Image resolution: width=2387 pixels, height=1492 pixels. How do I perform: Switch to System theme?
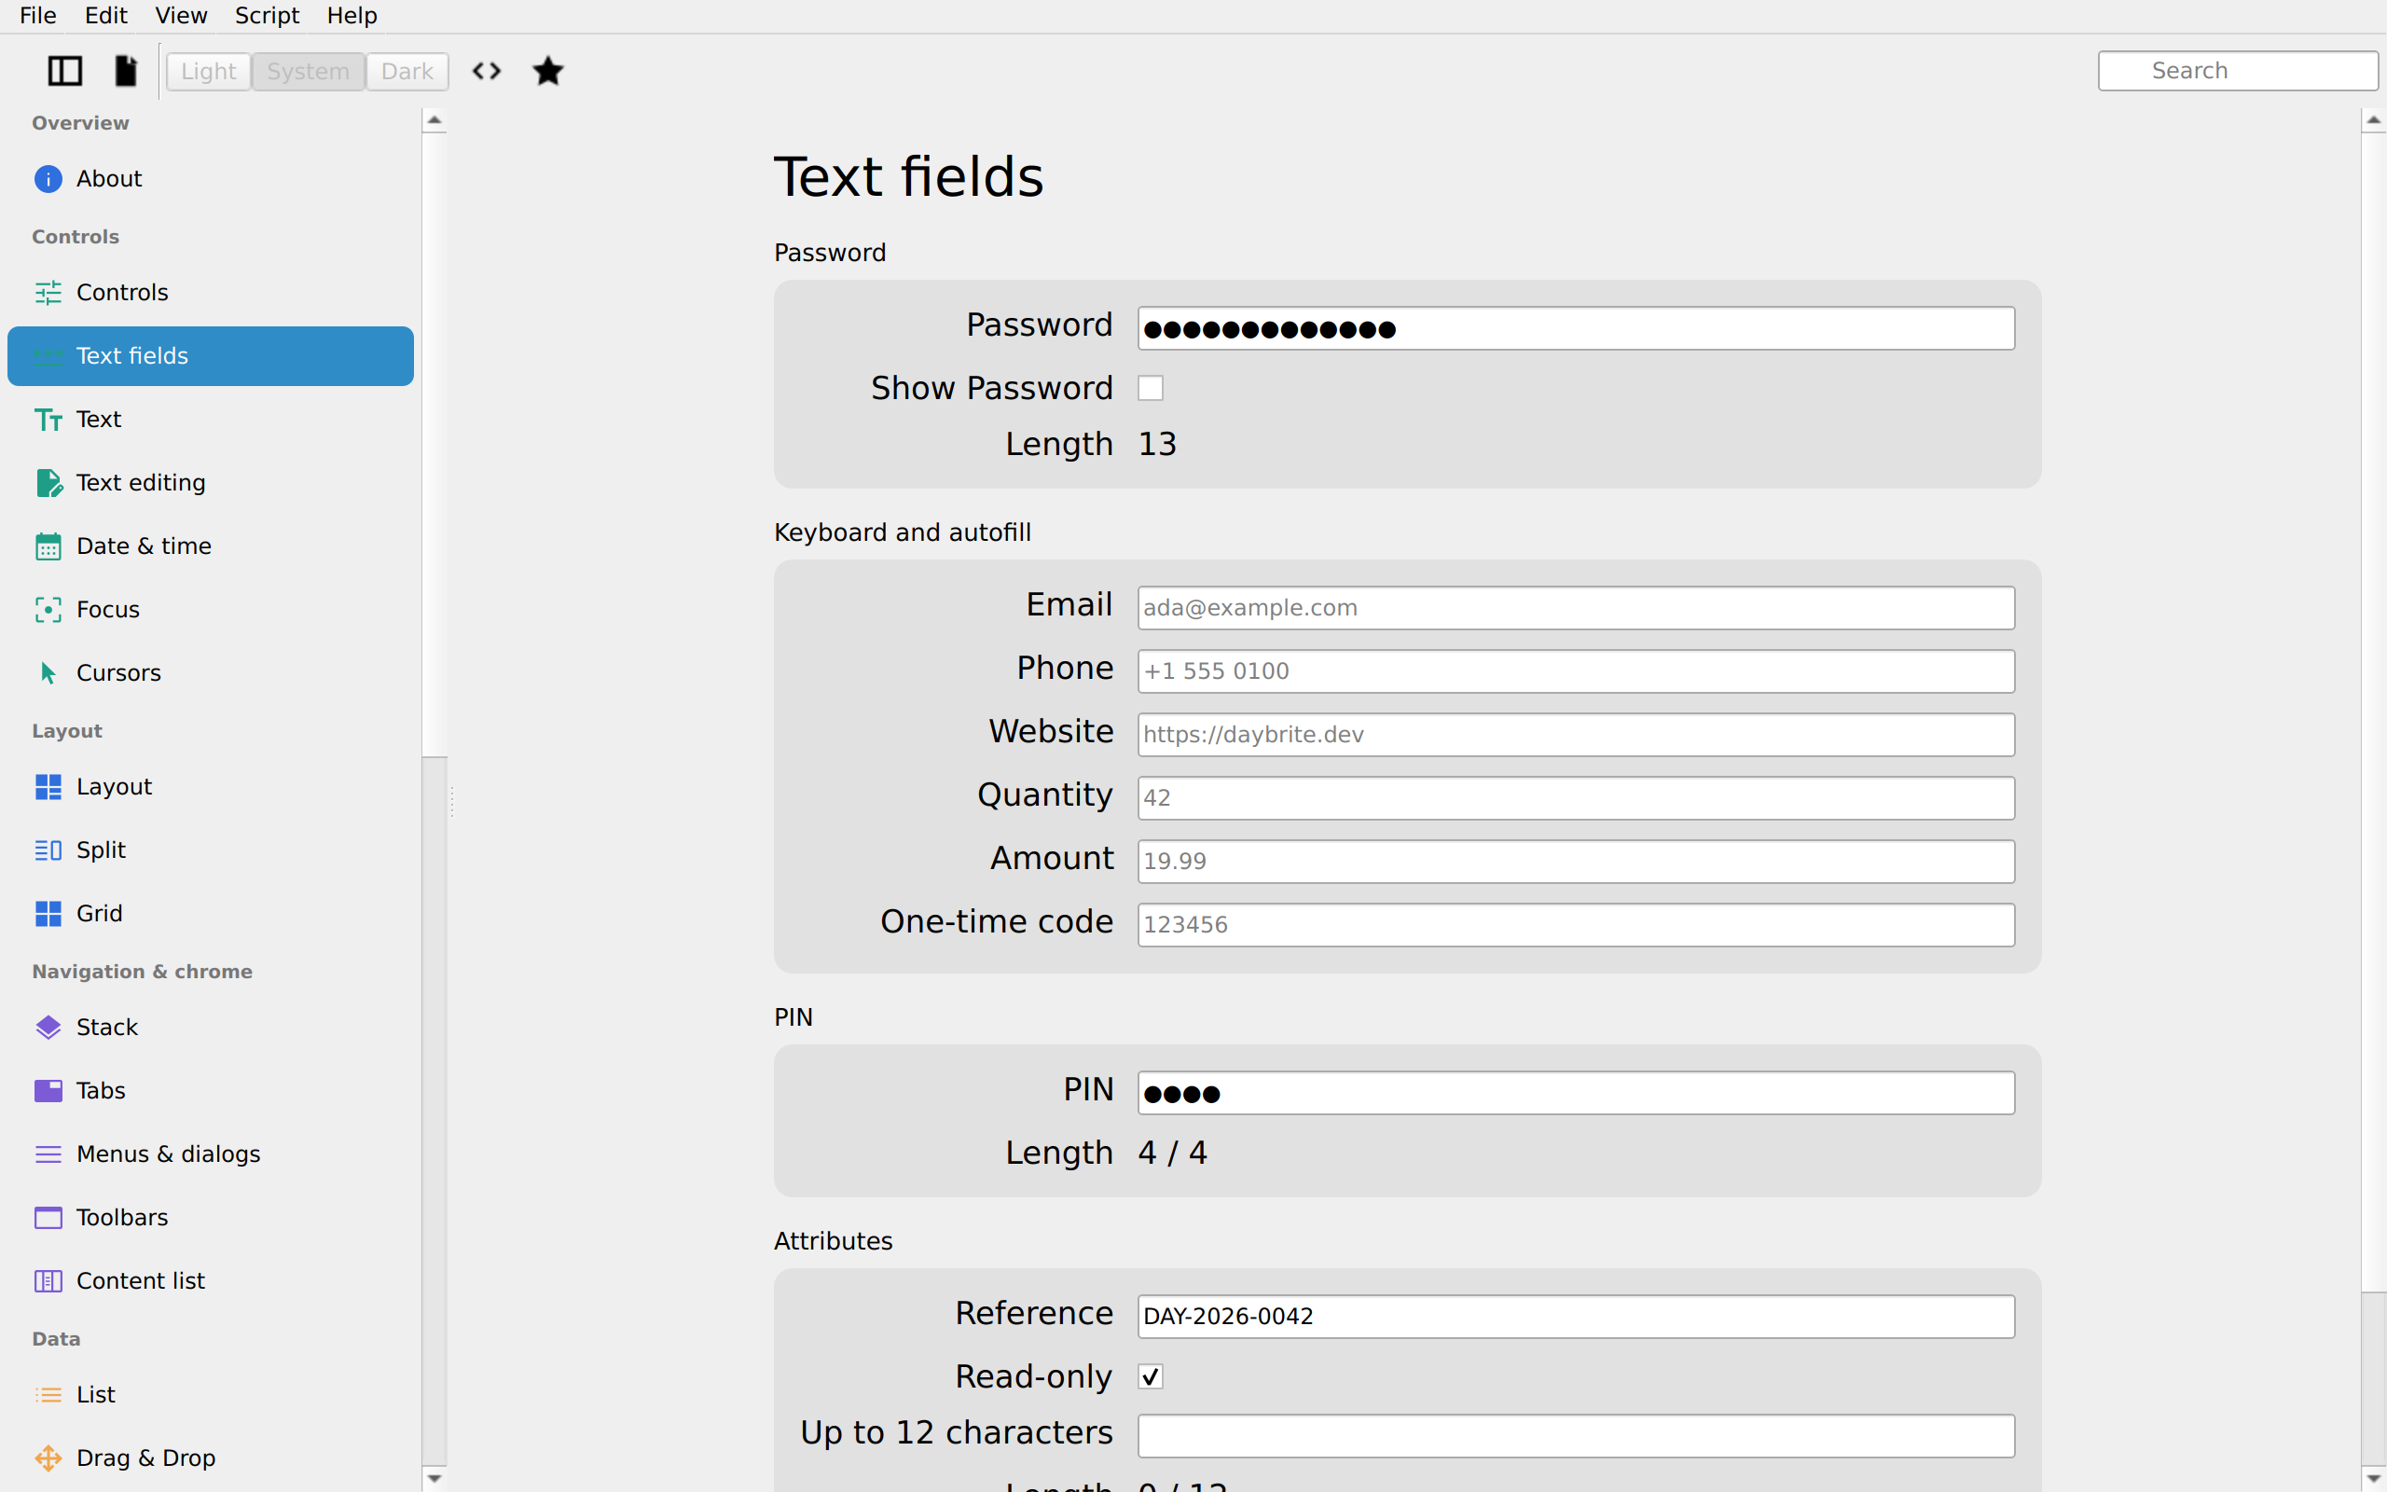point(308,71)
